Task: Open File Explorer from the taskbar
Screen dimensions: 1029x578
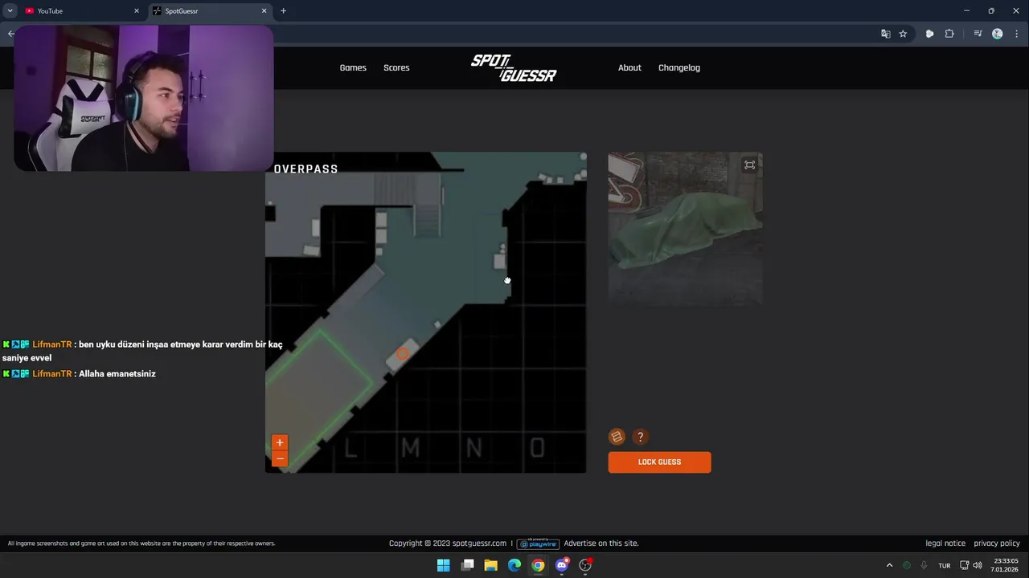Action: point(490,565)
